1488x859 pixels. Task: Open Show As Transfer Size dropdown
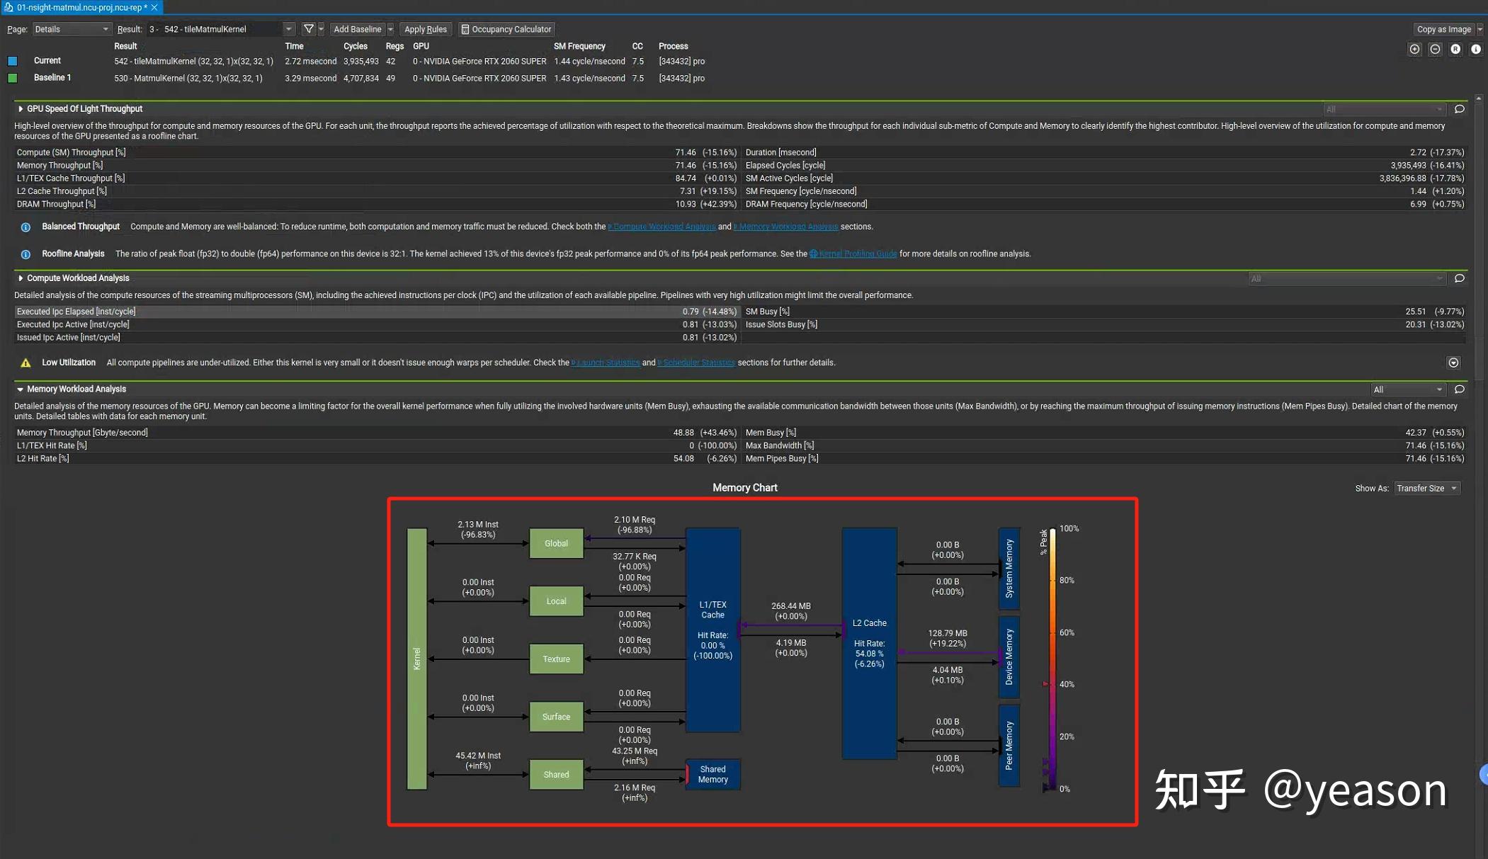coord(1426,489)
